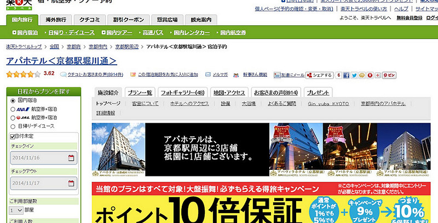The image size is (438, 223).
Task: Click the アパホテル＜京都駅堀川通＞ title link
Action: coord(61,61)
